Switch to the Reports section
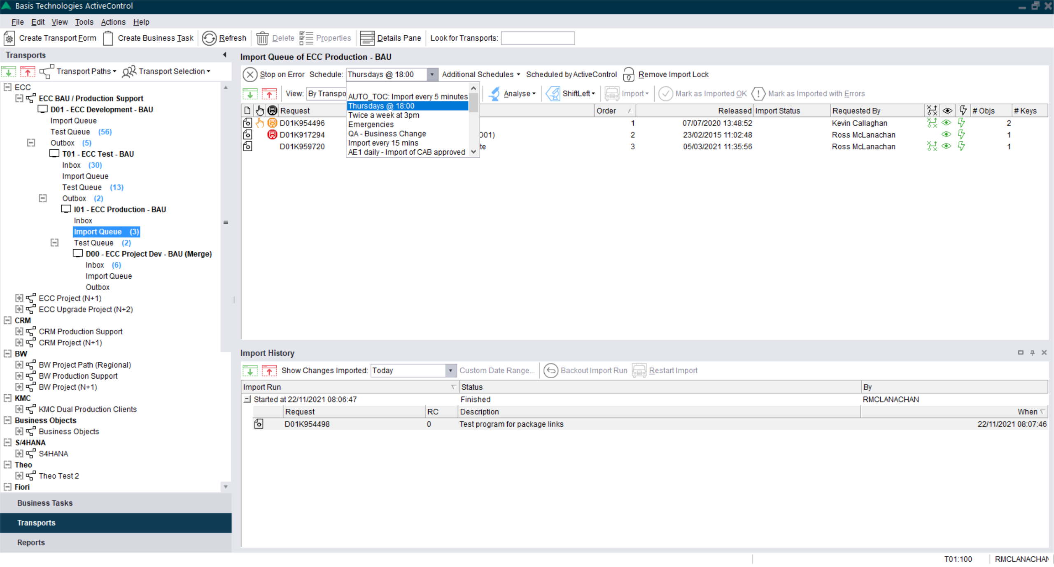This screenshot has width=1054, height=567. (31, 542)
